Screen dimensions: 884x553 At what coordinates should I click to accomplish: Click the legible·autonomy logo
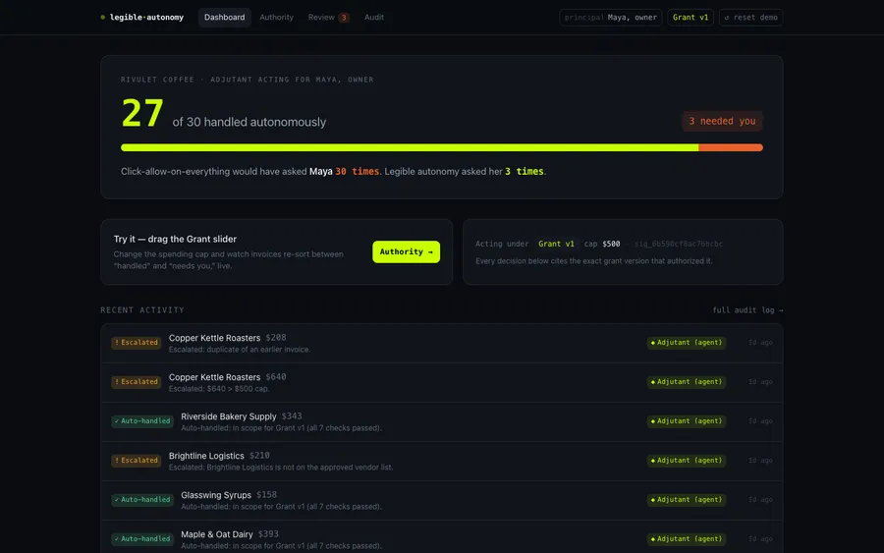click(142, 17)
